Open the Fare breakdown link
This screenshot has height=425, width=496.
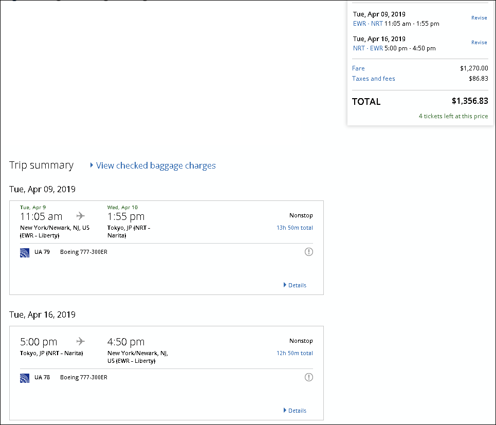pyautogui.click(x=358, y=68)
